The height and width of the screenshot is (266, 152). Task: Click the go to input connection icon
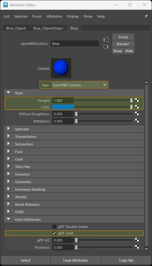pos(106,40)
